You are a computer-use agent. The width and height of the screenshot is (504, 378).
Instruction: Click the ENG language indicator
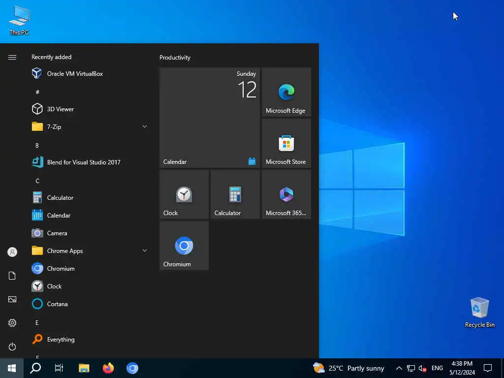pos(437,368)
